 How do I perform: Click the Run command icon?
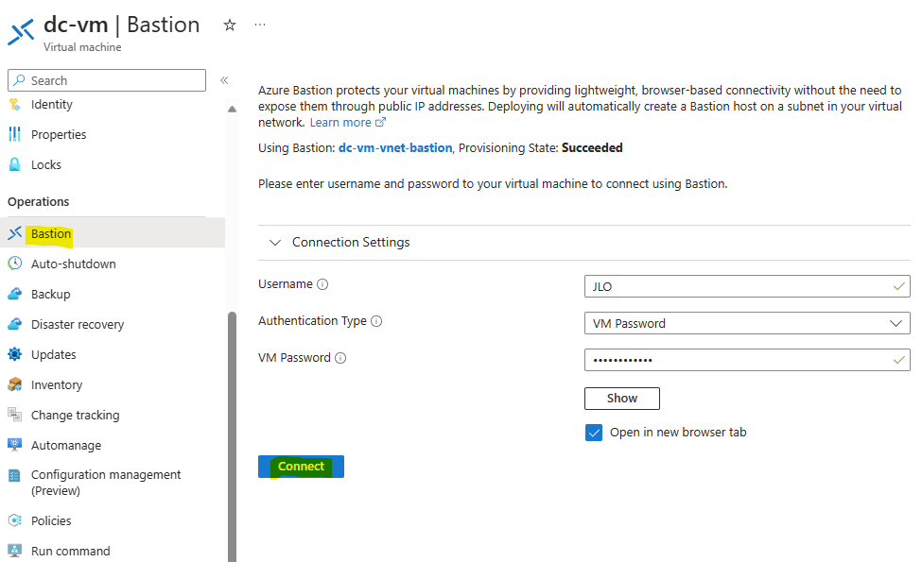[x=15, y=551]
